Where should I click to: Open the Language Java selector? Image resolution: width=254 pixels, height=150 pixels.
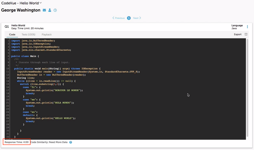237,27
